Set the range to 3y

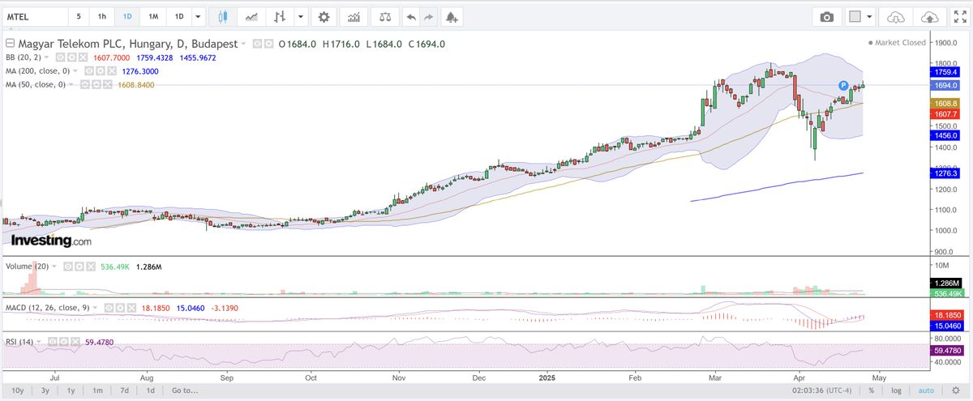45,390
